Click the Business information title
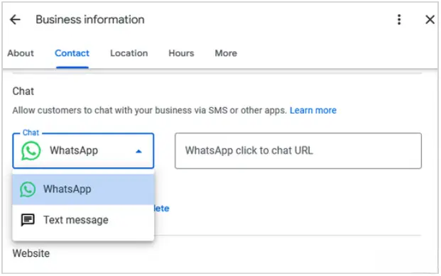Viewport: 441px width, 276px height. [90, 20]
